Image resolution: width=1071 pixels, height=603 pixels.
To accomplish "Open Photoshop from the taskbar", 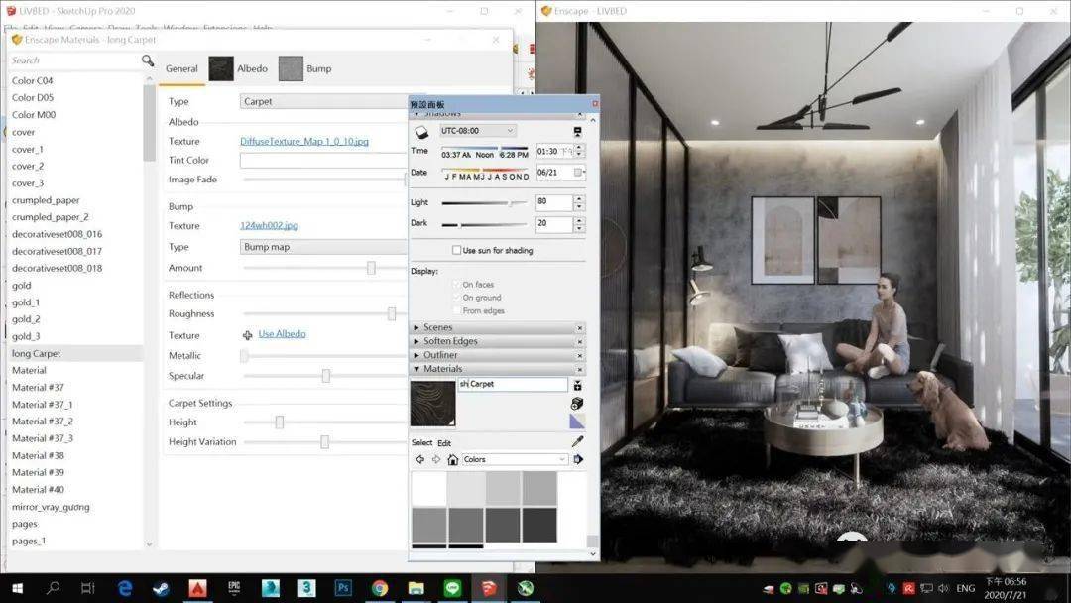I will coord(343,588).
